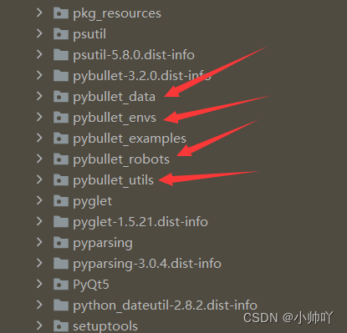Click pyglet-1.5.21.dist-info folder icon

61,221
